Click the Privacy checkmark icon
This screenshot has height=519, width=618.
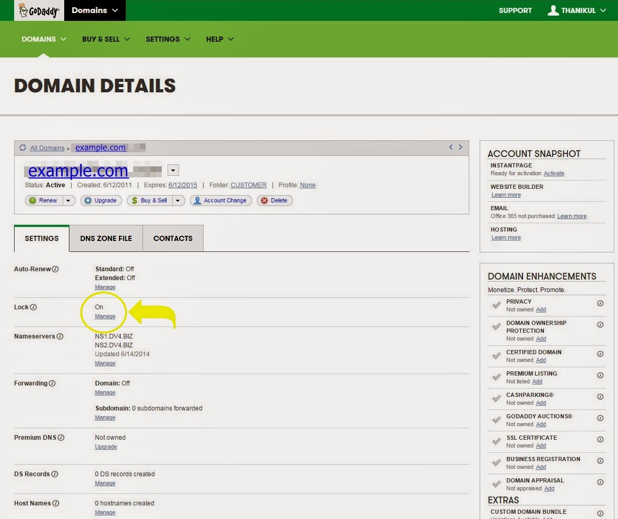tap(496, 305)
